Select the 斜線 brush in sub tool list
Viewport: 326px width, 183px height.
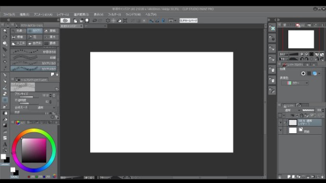click(34, 57)
